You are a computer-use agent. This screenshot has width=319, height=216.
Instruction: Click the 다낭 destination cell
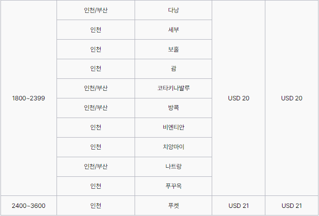point(173,11)
